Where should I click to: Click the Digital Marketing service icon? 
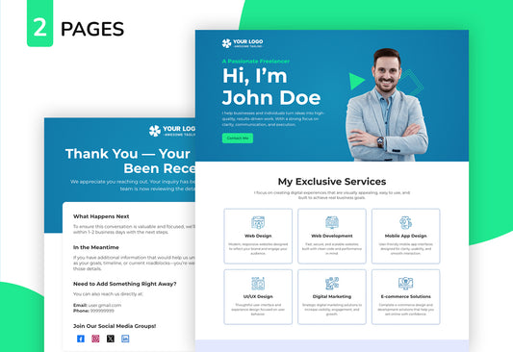[332, 284]
